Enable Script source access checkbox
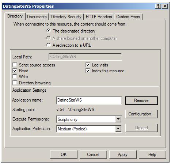Screen dimensions: 171x164 pos(15,65)
